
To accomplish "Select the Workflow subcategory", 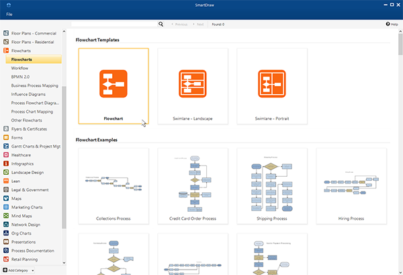I will tap(19, 68).
